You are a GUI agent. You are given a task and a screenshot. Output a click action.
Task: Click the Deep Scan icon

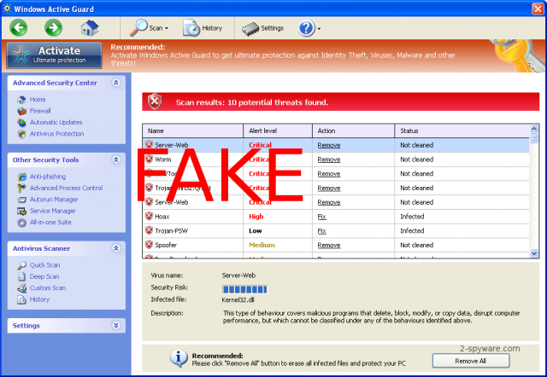21,276
